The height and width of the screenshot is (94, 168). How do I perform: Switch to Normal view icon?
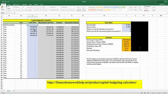pos(142,93)
